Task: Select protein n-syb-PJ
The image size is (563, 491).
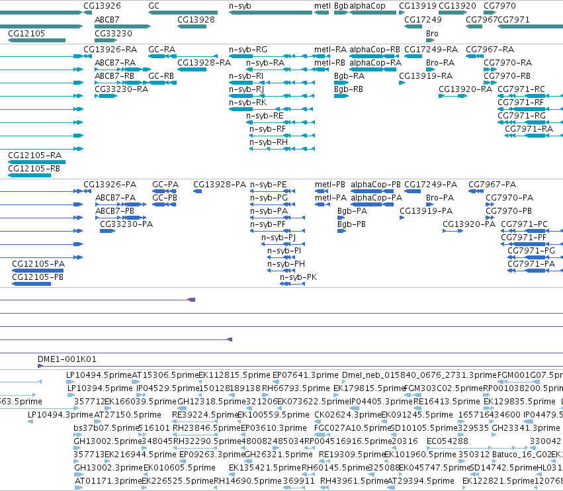Action: coord(283,244)
